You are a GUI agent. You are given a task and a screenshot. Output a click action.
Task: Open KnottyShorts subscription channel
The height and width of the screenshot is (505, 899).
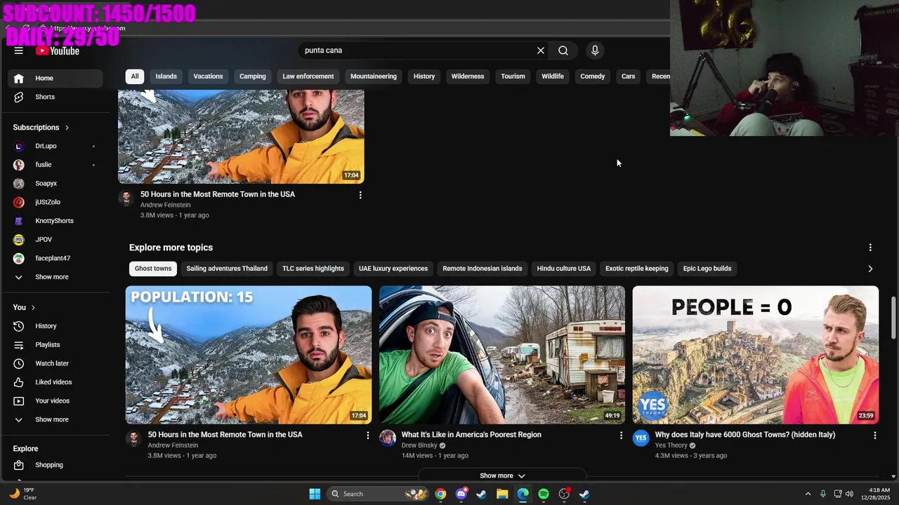(x=55, y=221)
